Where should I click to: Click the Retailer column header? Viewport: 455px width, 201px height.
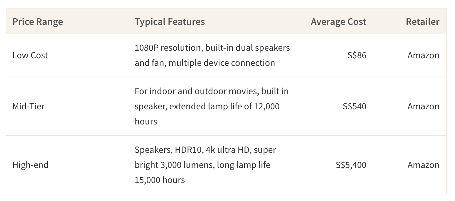[422, 22]
